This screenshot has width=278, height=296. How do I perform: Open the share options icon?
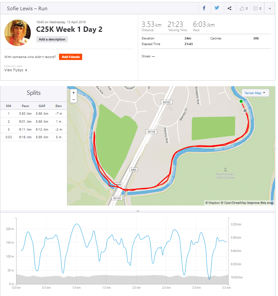pos(229,8)
